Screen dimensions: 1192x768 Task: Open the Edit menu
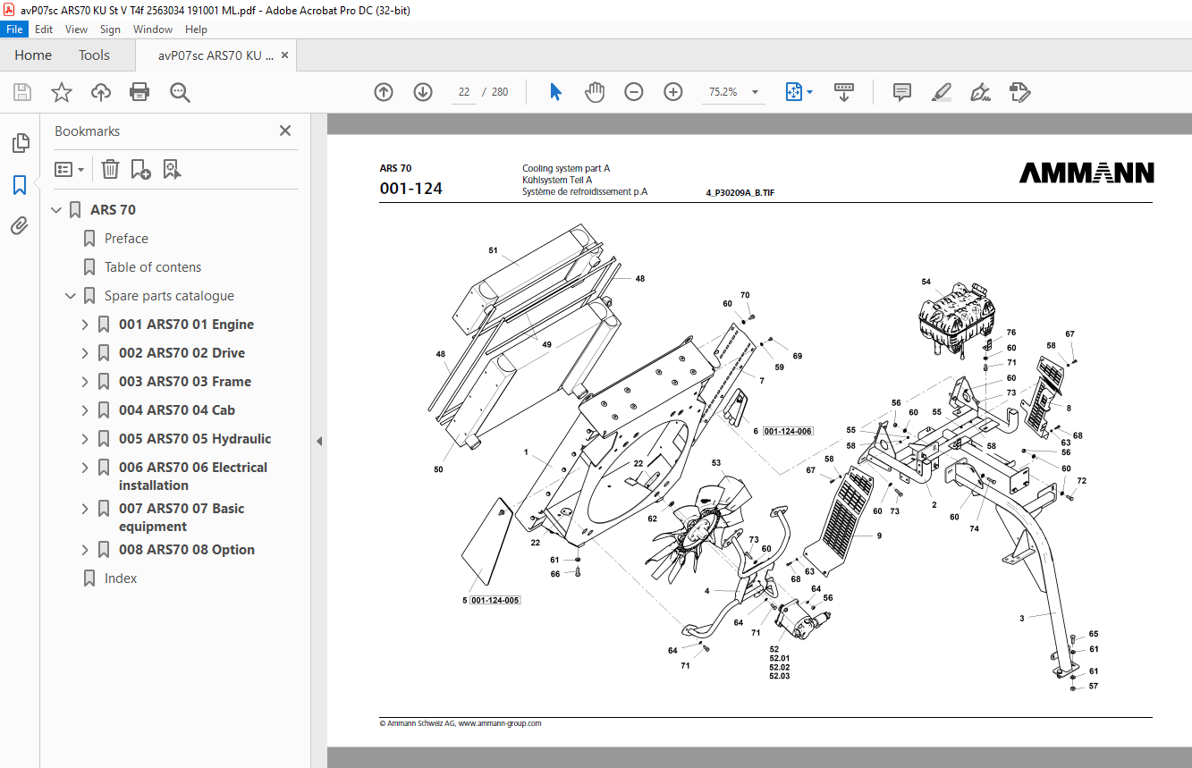[x=44, y=30]
